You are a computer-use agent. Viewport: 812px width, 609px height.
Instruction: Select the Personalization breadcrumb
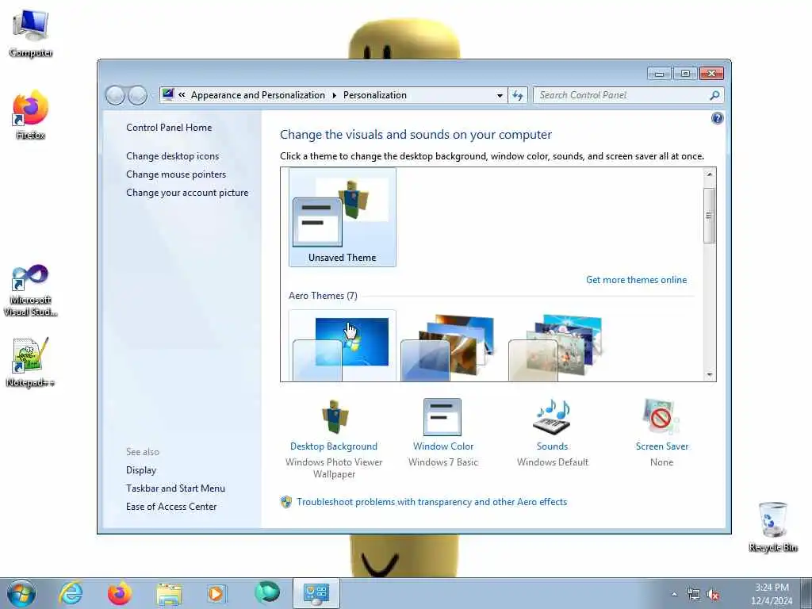click(x=375, y=95)
